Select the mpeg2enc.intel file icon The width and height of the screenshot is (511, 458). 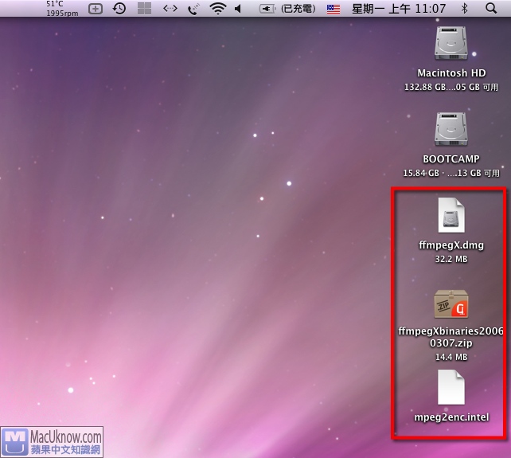coord(451,387)
